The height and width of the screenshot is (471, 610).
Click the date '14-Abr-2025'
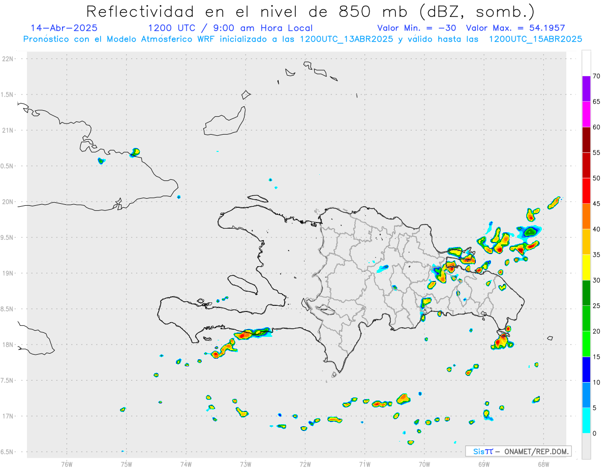click(64, 28)
